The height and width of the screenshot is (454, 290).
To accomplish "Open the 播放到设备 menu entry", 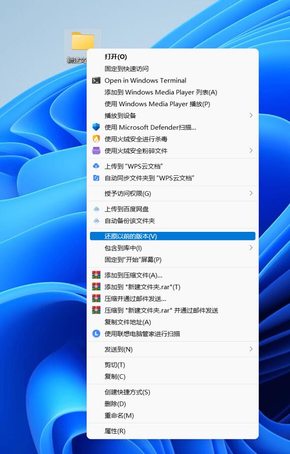I will pos(172,115).
